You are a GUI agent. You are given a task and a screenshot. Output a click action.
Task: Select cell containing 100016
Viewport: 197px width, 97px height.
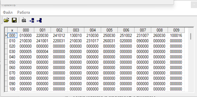(x=176, y=36)
